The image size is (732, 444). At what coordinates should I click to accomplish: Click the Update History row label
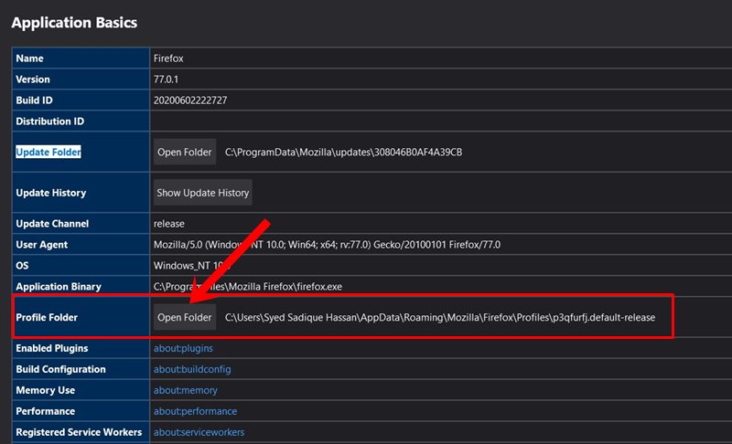[51, 193]
